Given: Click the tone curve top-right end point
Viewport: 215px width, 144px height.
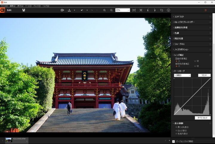Looking at the screenshot, I should click(x=210, y=79).
